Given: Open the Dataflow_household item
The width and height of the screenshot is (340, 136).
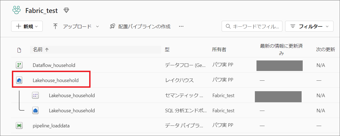Looking at the screenshot, I should (x=54, y=65).
